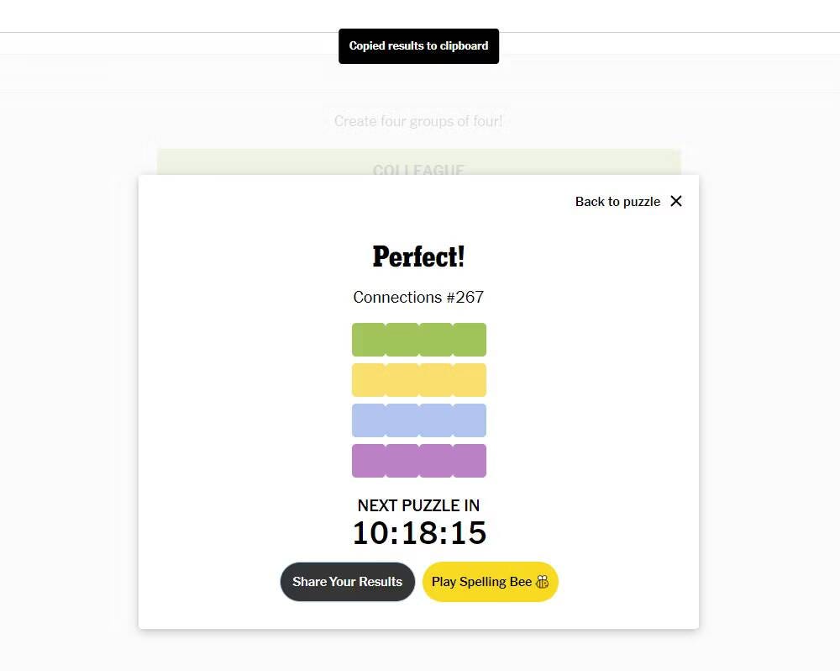Viewport: 840px width, 671px height.
Task: Select the third yellow square in results grid
Action: point(436,380)
